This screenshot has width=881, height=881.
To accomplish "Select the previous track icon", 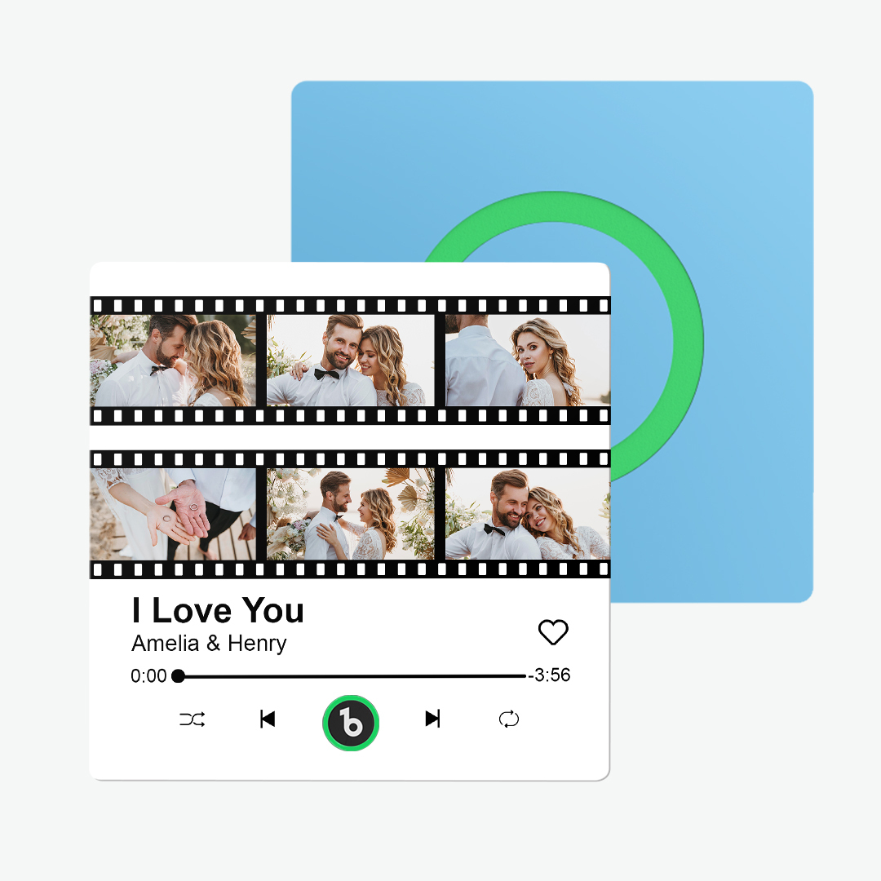I will pos(269,720).
